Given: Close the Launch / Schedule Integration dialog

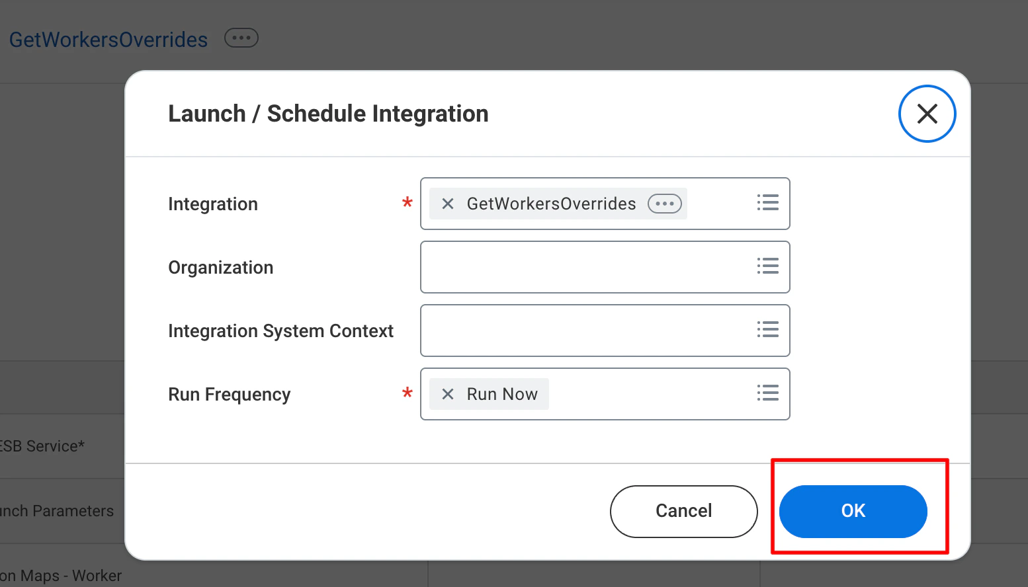Looking at the screenshot, I should coord(927,114).
